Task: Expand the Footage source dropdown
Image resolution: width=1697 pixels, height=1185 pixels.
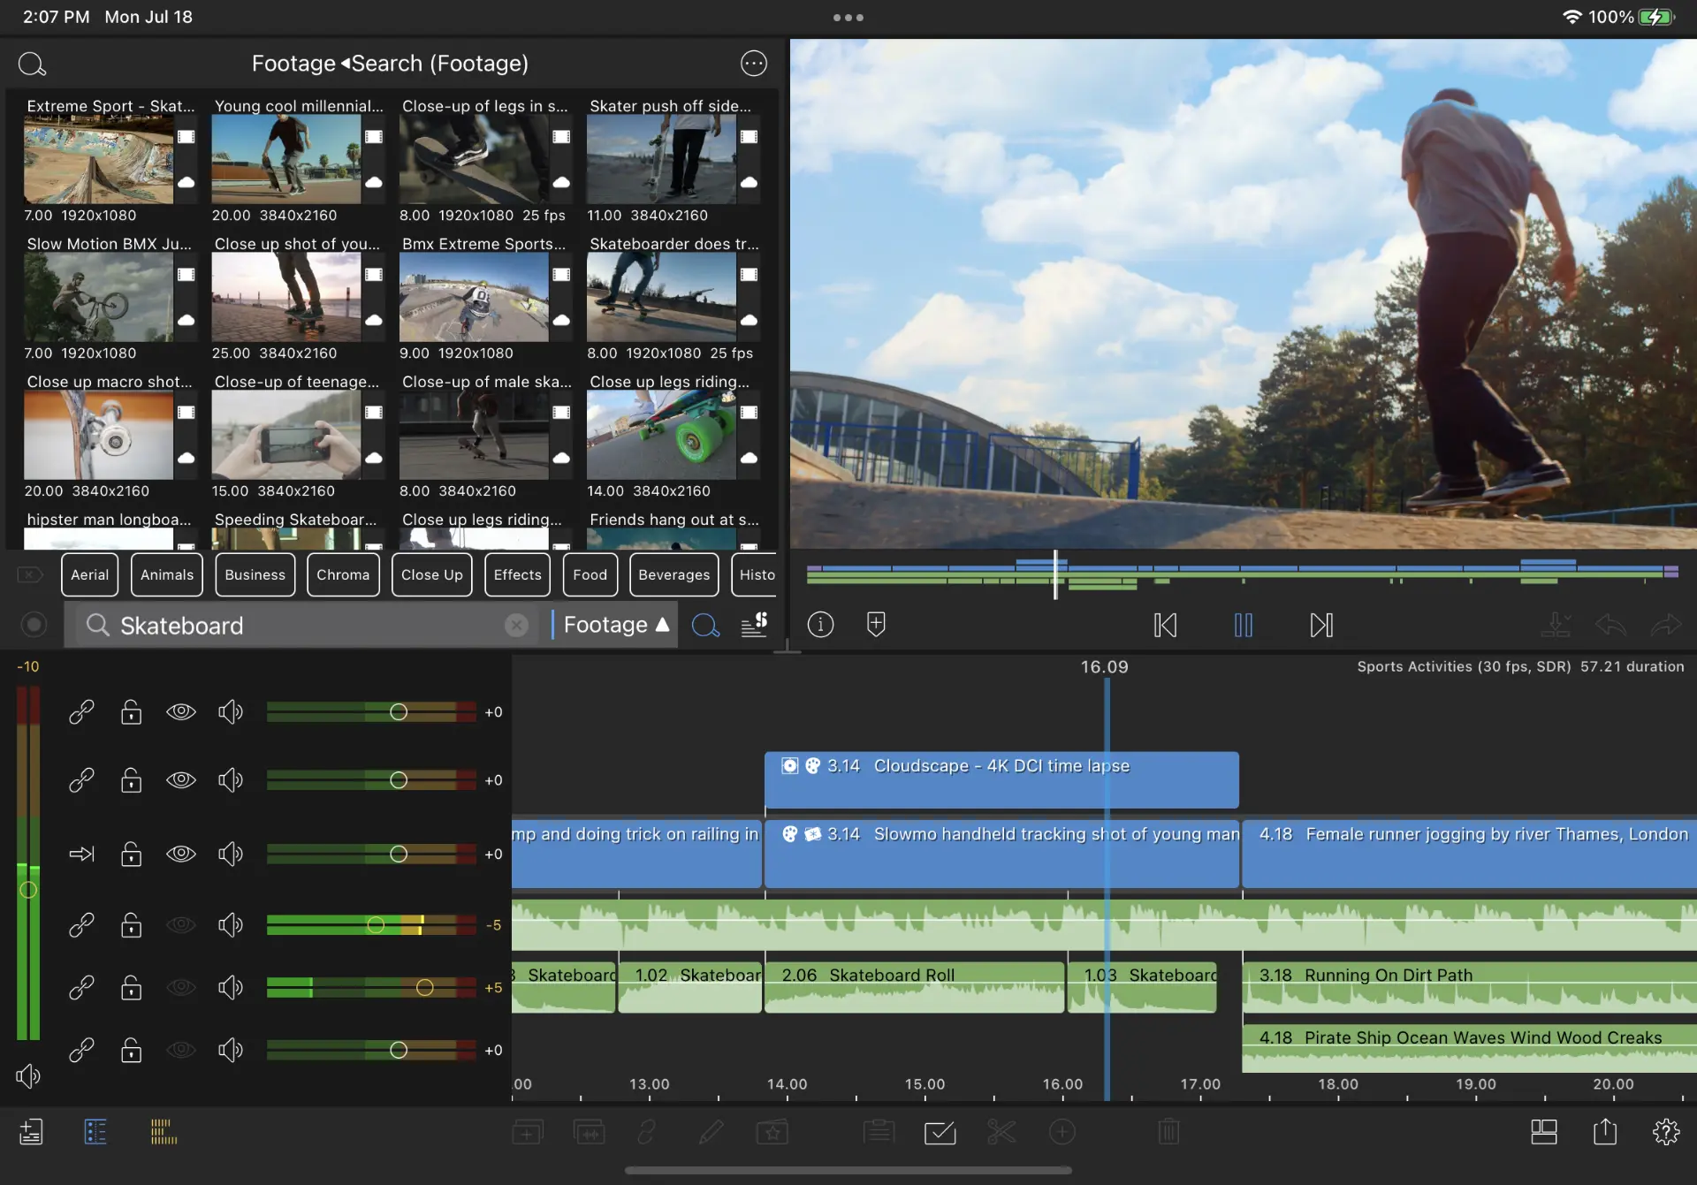Action: coord(616,625)
